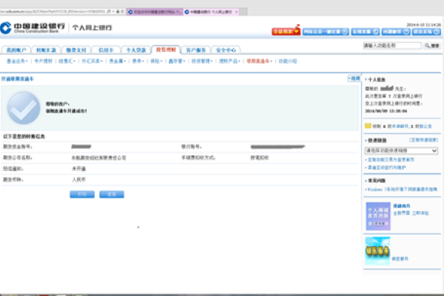Click the 功能介绍 submenu link
Viewport: 444px width, 296px height.
coord(286,61)
